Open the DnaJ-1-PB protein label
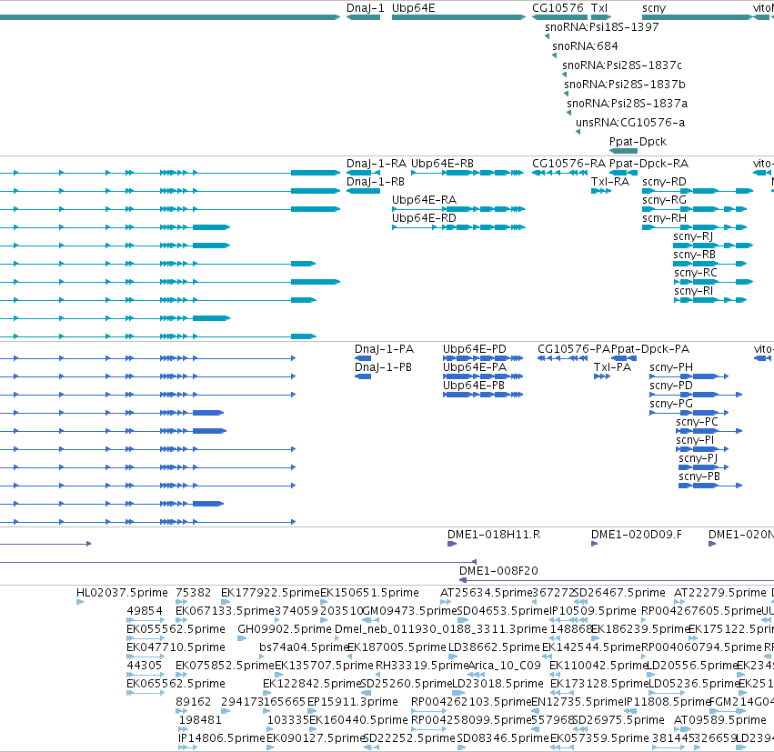 383,367
